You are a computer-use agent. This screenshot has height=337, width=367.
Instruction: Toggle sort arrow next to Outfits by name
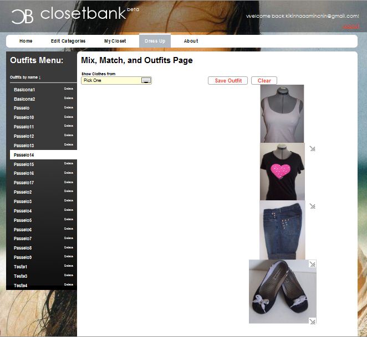click(x=40, y=77)
